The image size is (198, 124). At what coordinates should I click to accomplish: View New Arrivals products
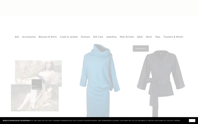tap(127, 37)
